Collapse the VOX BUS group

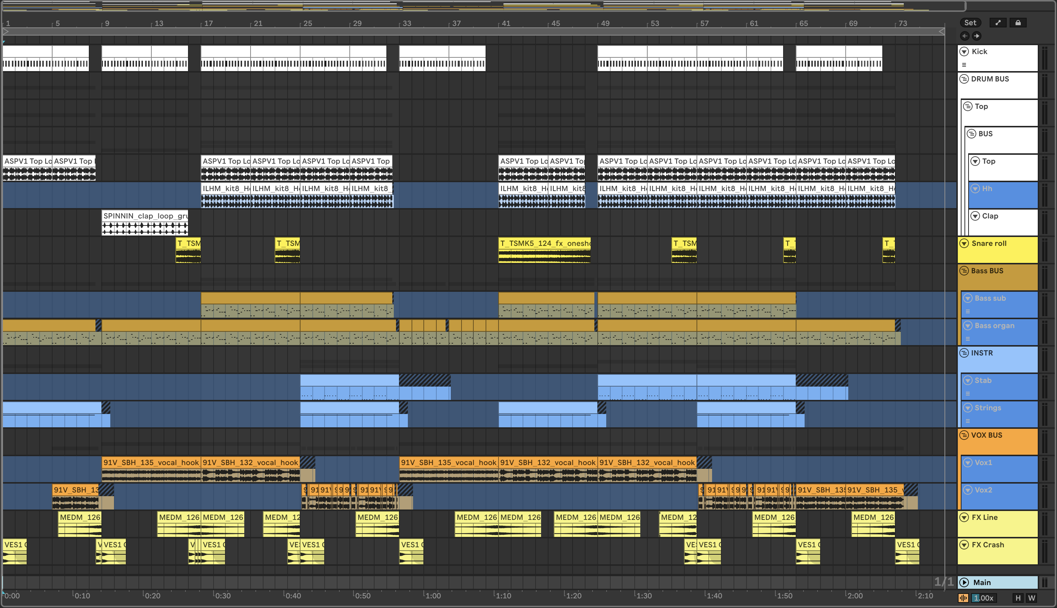point(964,435)
